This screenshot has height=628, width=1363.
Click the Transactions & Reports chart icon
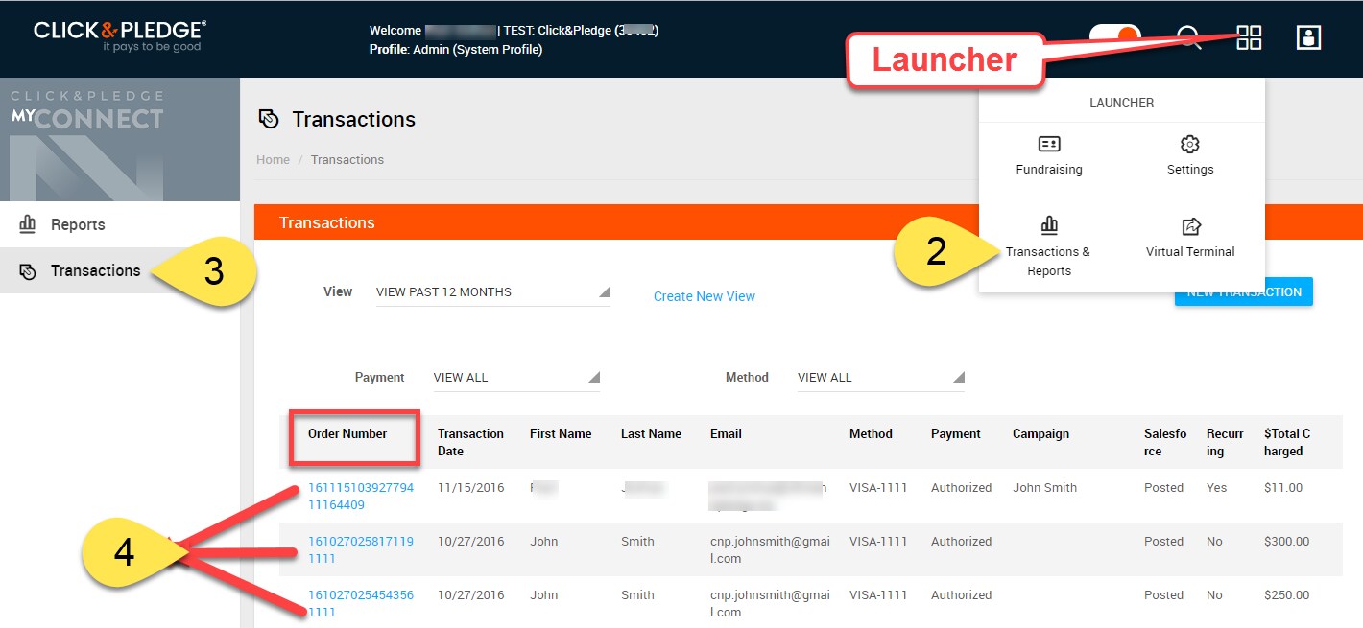1049,225
